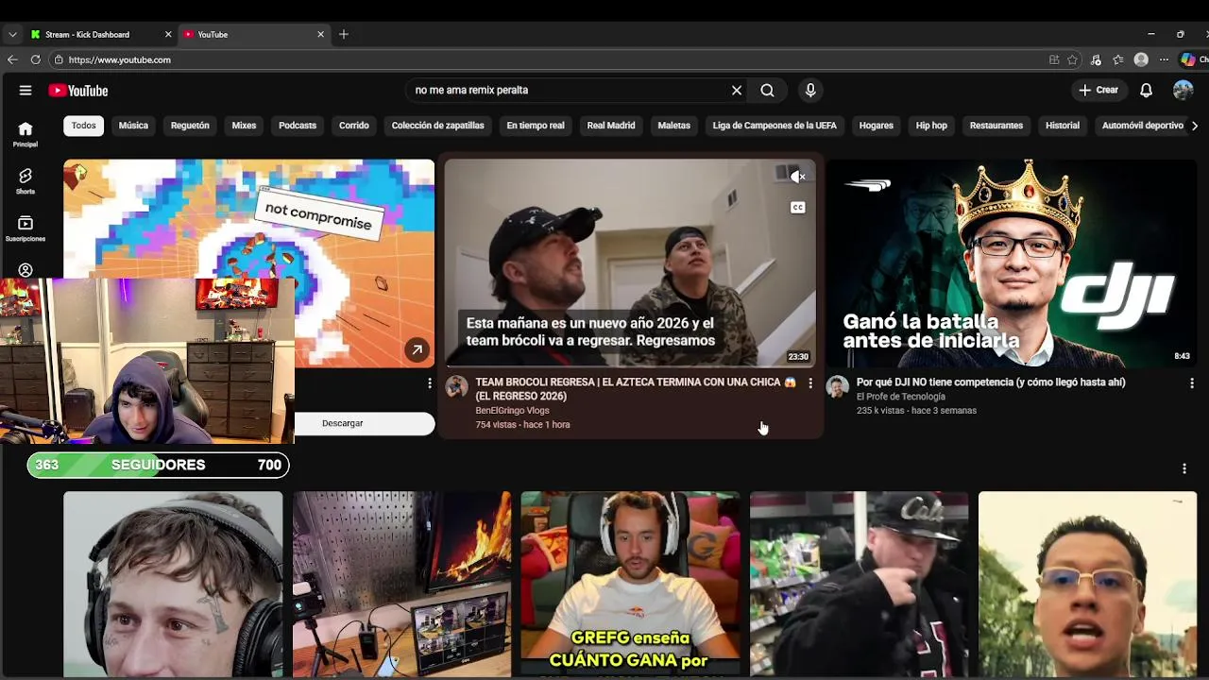Select the Música filter chip
The image size is (1209, 680).
tap(133, 126)
